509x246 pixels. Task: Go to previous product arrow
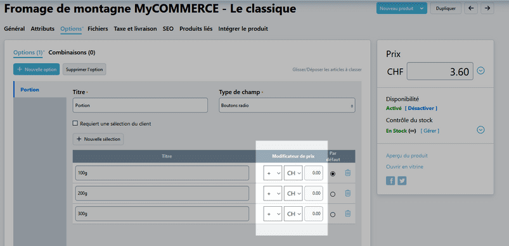point(471,8)
